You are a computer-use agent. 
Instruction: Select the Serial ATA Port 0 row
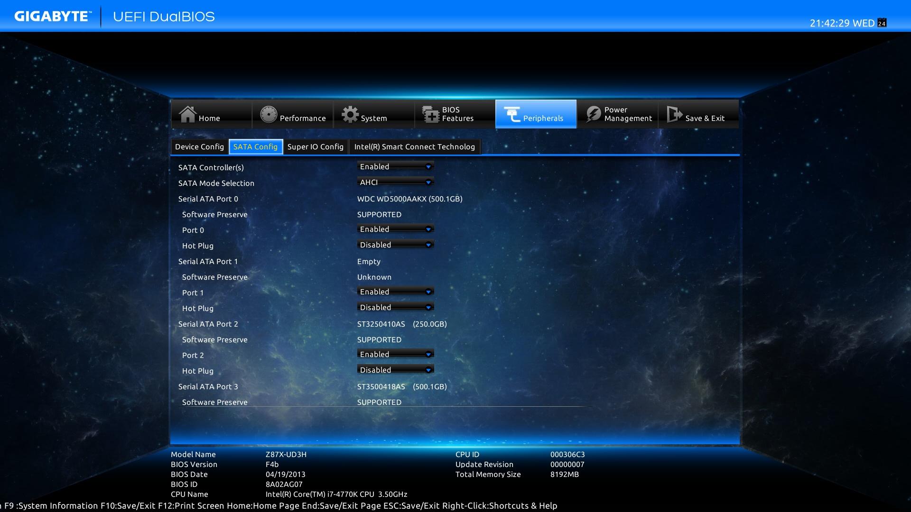[x=208, y=199]
